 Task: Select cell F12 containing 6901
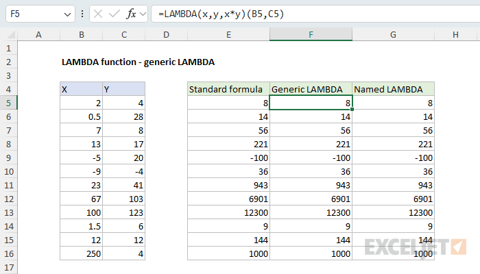point(311,199)
